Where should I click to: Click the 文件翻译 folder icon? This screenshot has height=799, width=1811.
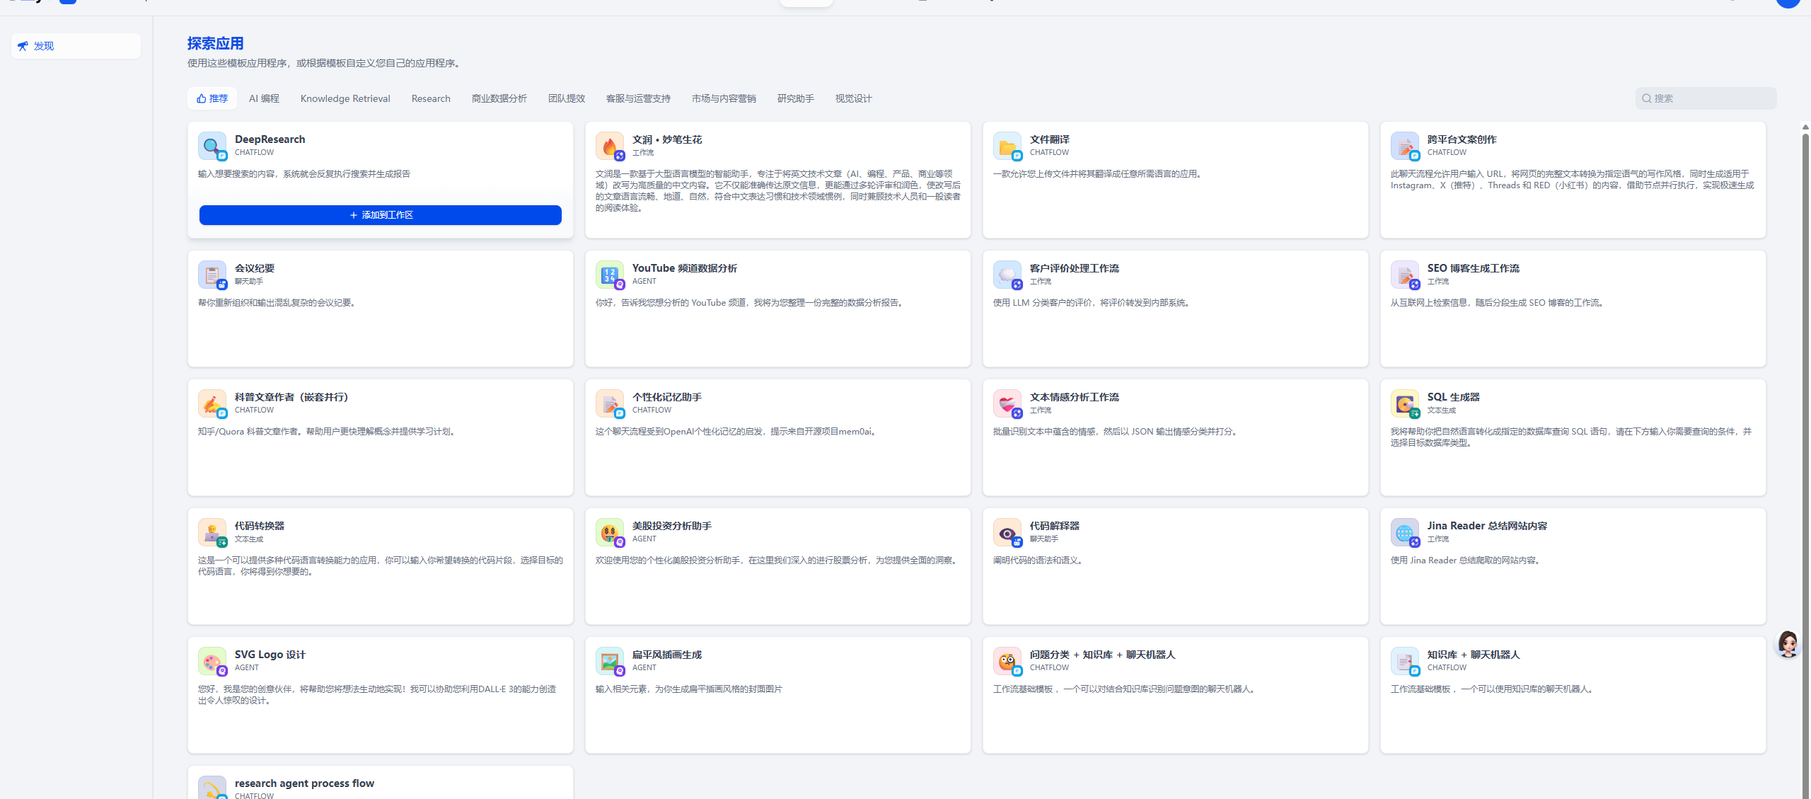(1007, 146)
